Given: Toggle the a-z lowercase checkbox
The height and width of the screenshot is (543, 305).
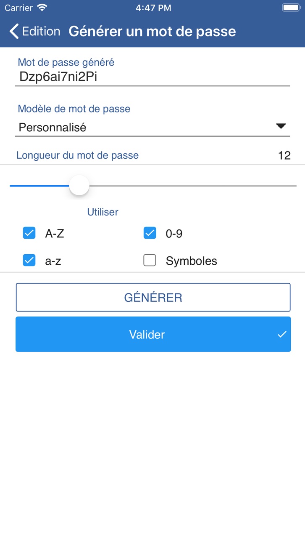Looking at the screenshot, I should 29,261.
